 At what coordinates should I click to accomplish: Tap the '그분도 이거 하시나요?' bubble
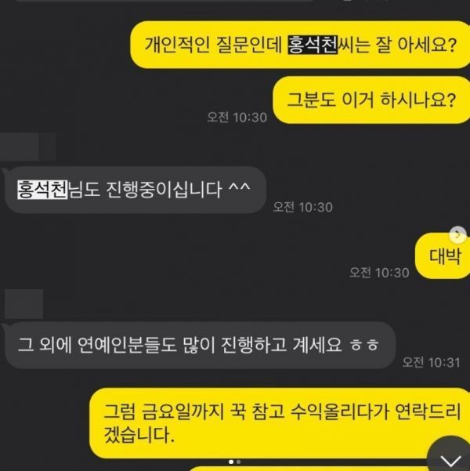tap(371, 100)
